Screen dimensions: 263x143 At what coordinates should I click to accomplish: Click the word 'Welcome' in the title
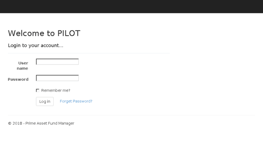pyautogui.click(x=26, y=33)
